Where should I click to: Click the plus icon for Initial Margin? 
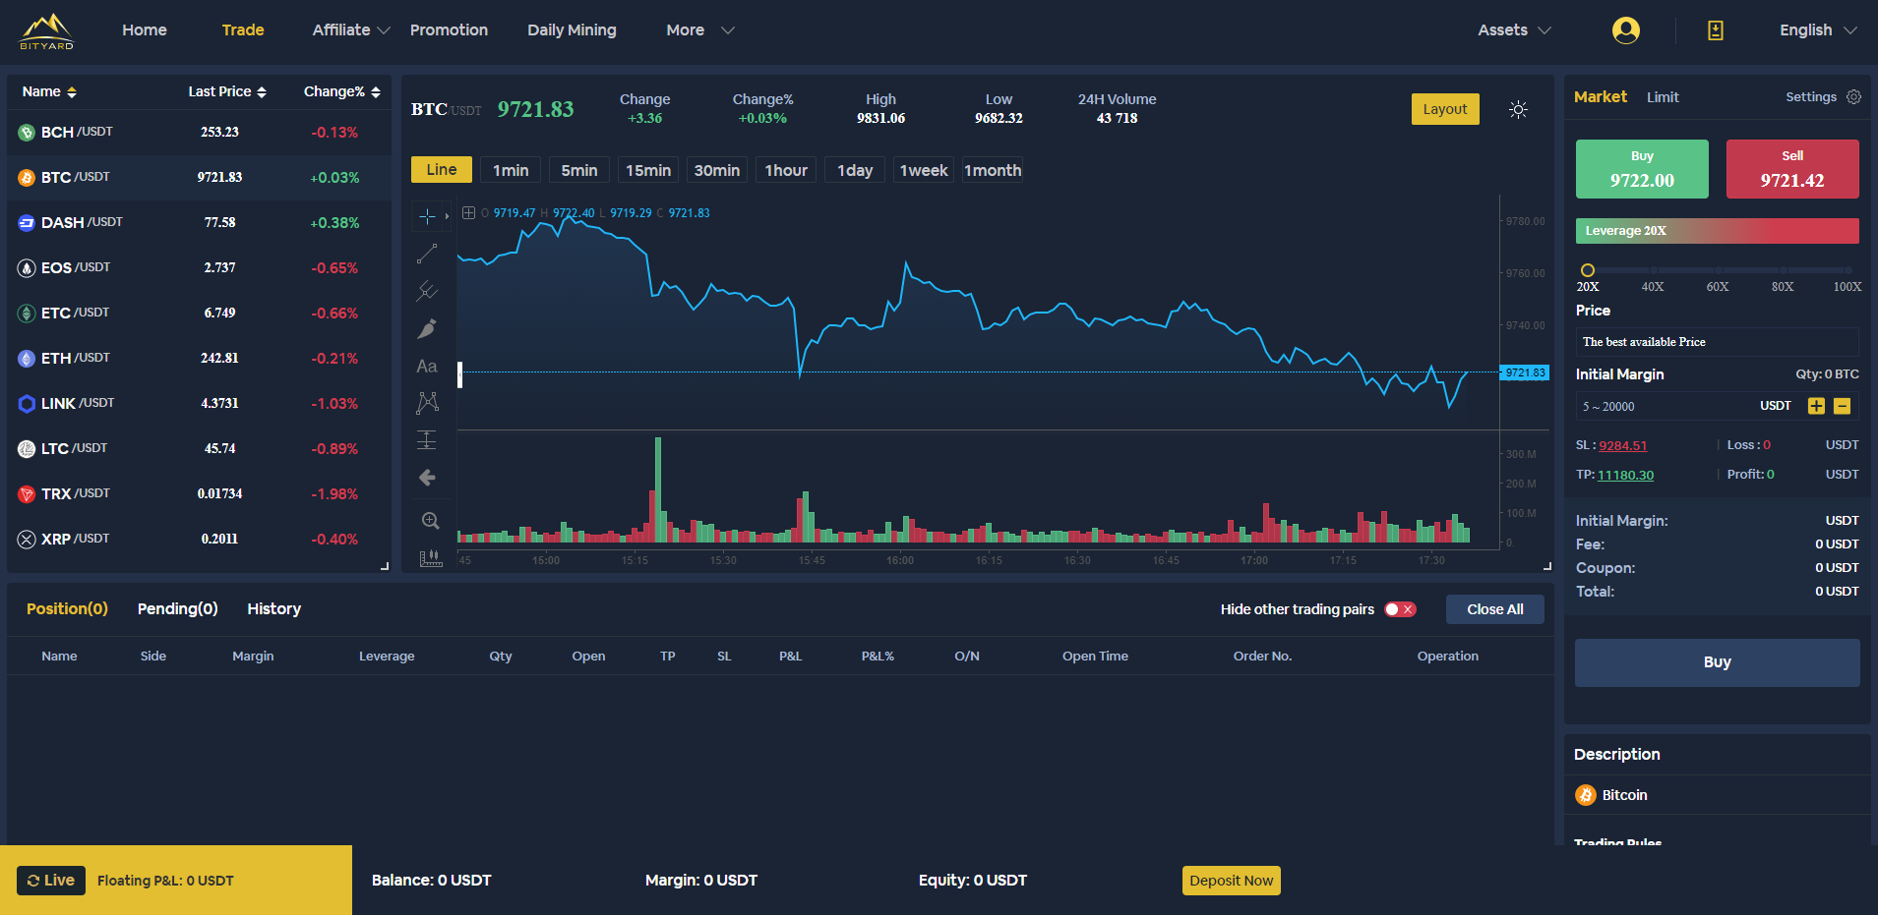(x=1816, y=406)
